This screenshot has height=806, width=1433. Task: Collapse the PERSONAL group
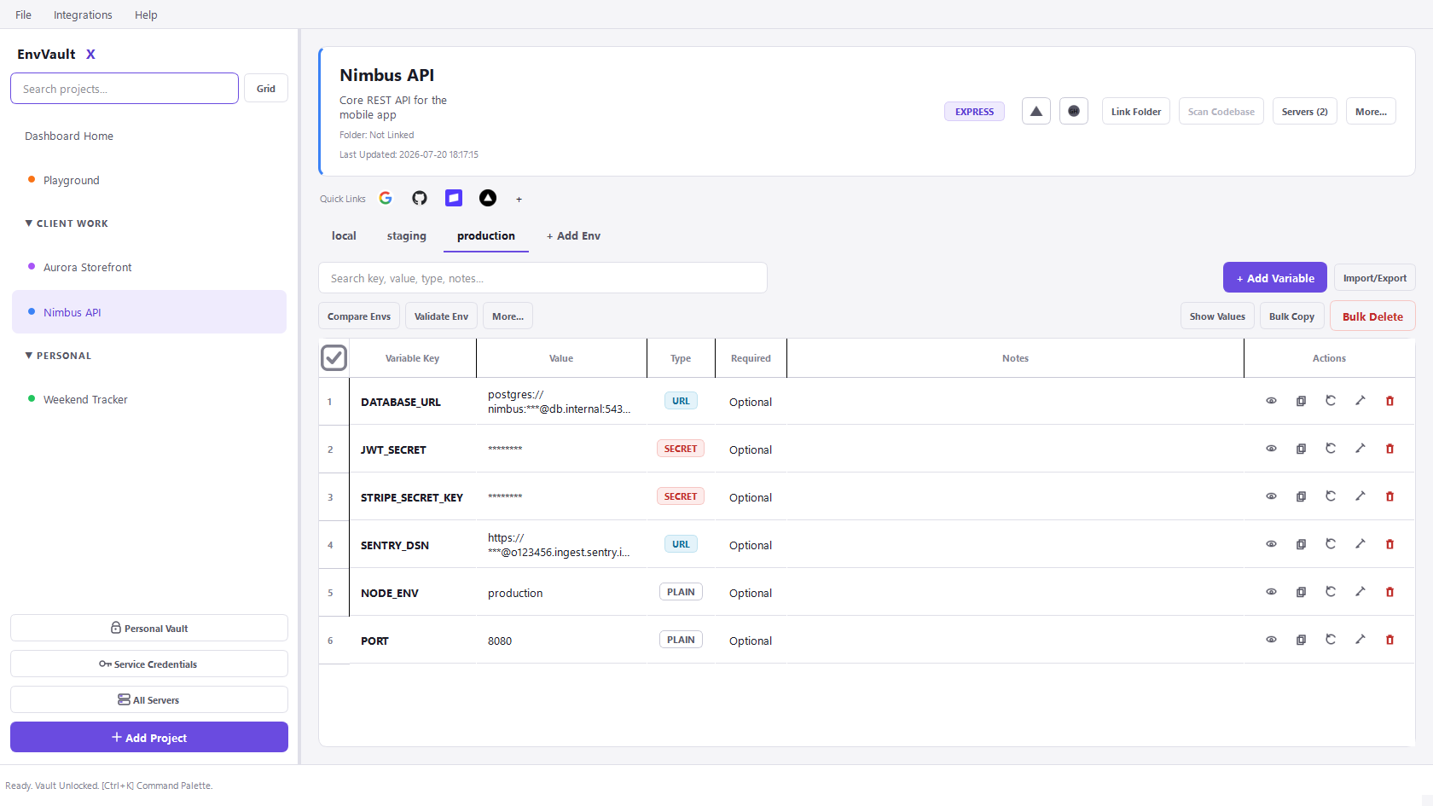[x=58, y=356]
